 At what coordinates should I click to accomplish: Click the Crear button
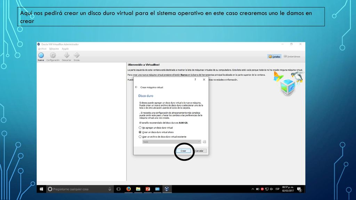[x=183, y=151]
